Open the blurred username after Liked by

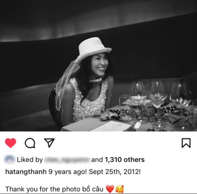click(x=67, y=160)
